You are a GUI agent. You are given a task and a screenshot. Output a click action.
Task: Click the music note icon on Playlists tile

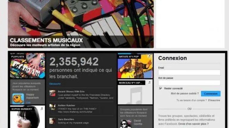(x=42, y=56)
